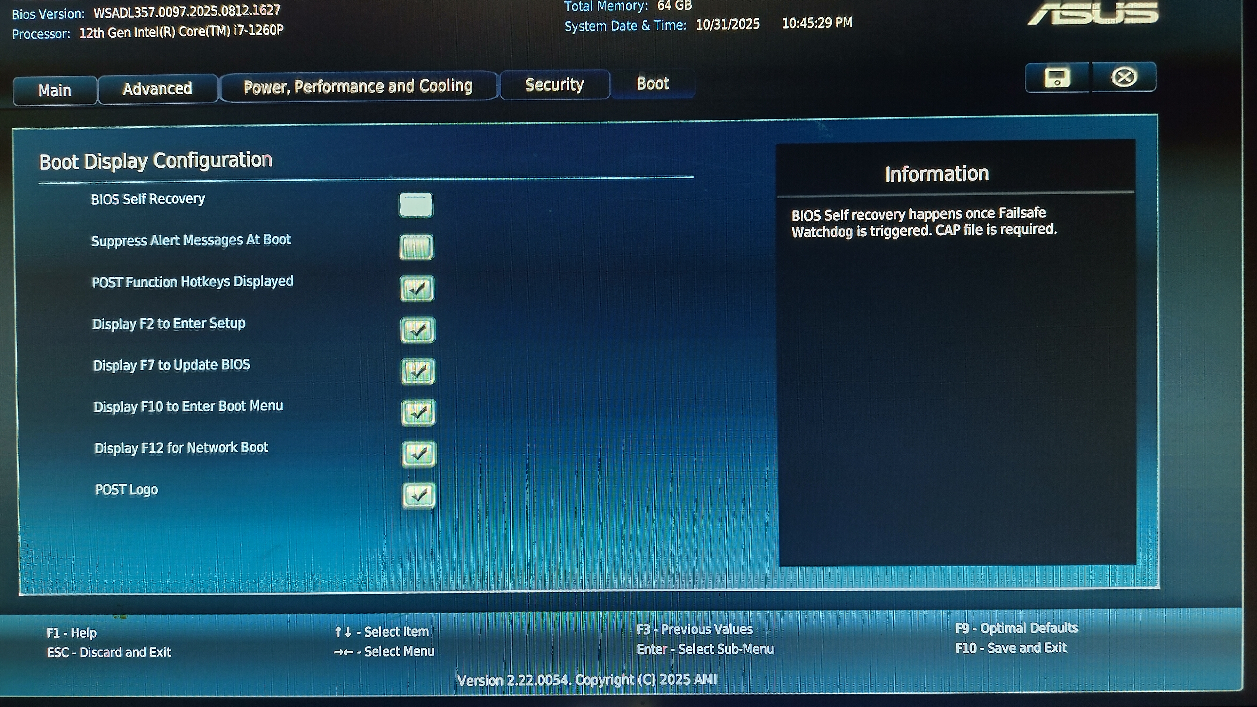The width and height of the screenshot is (1257, 707).
Task: Disable the POST Logo checkbox
Action: [419, 496]
